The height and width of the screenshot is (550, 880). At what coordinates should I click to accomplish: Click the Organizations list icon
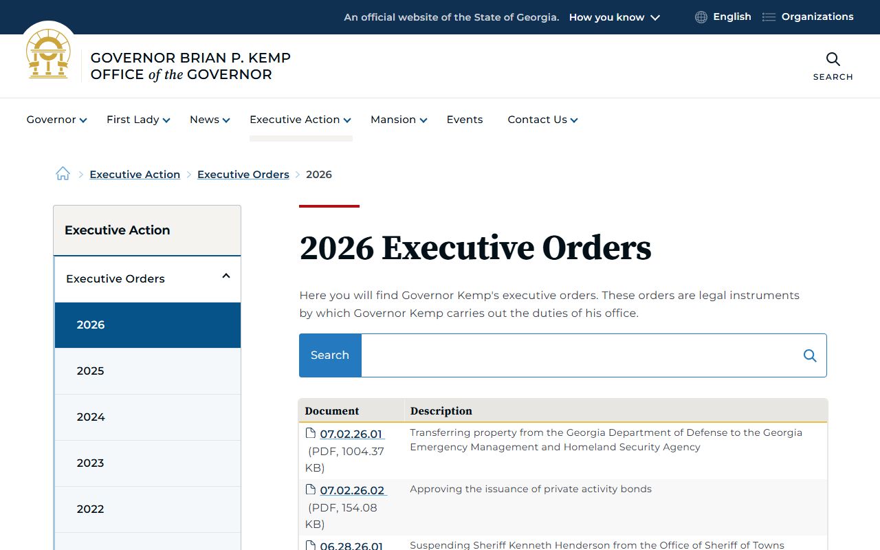point(769,17)
